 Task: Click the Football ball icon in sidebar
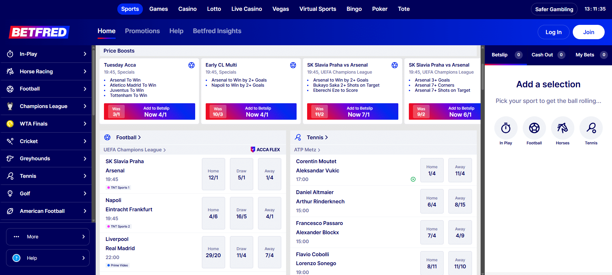tap(10, 89)
